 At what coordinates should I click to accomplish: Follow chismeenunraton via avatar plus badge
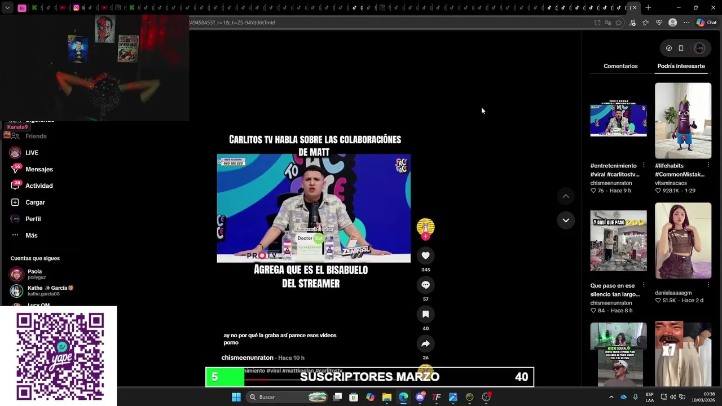tap(425, 236)
